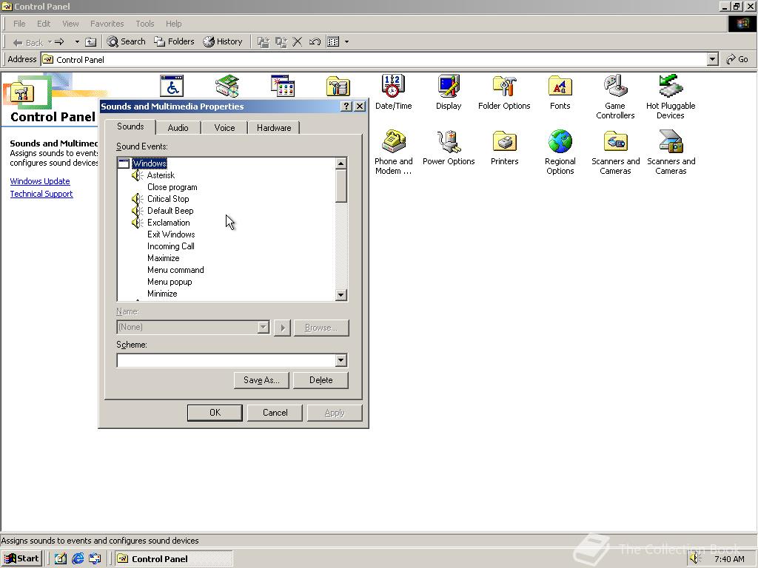Open the Power Options icon
The height and width of the screenshot is (568, 758).
pos(449,148)
